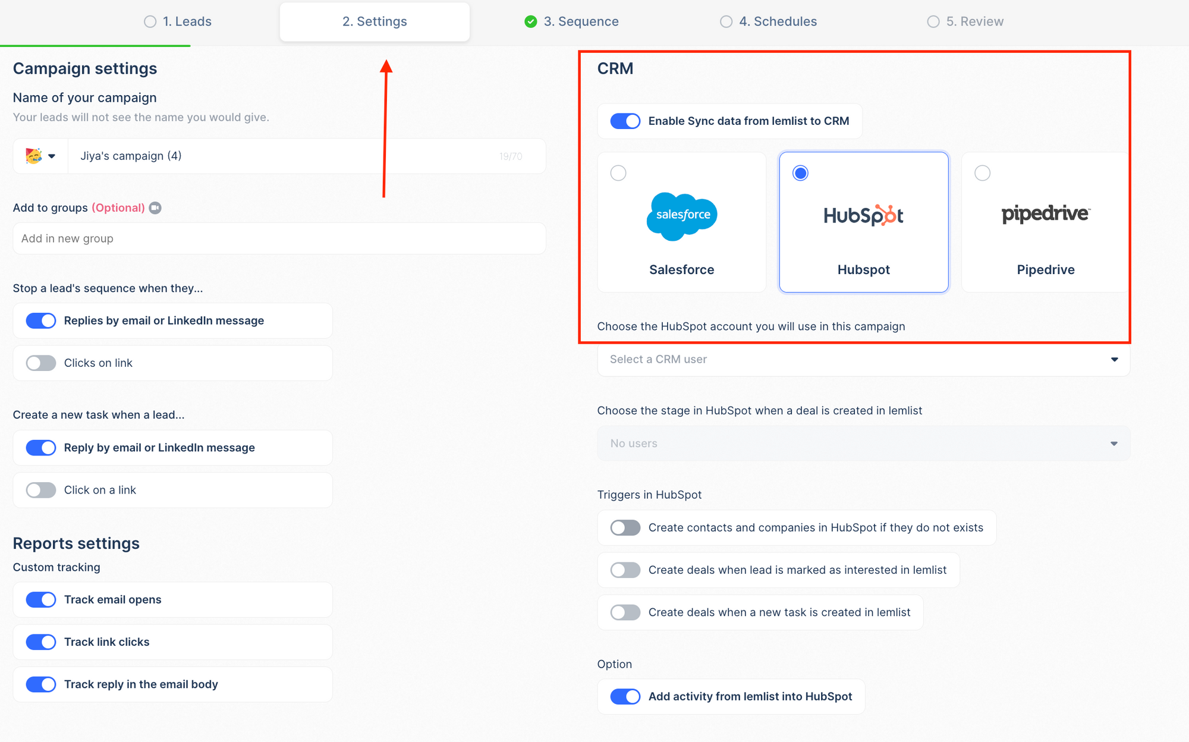Viewport: 1189px width, 742px height.
Task: Click the Custom tracking label
Action: 56,567
